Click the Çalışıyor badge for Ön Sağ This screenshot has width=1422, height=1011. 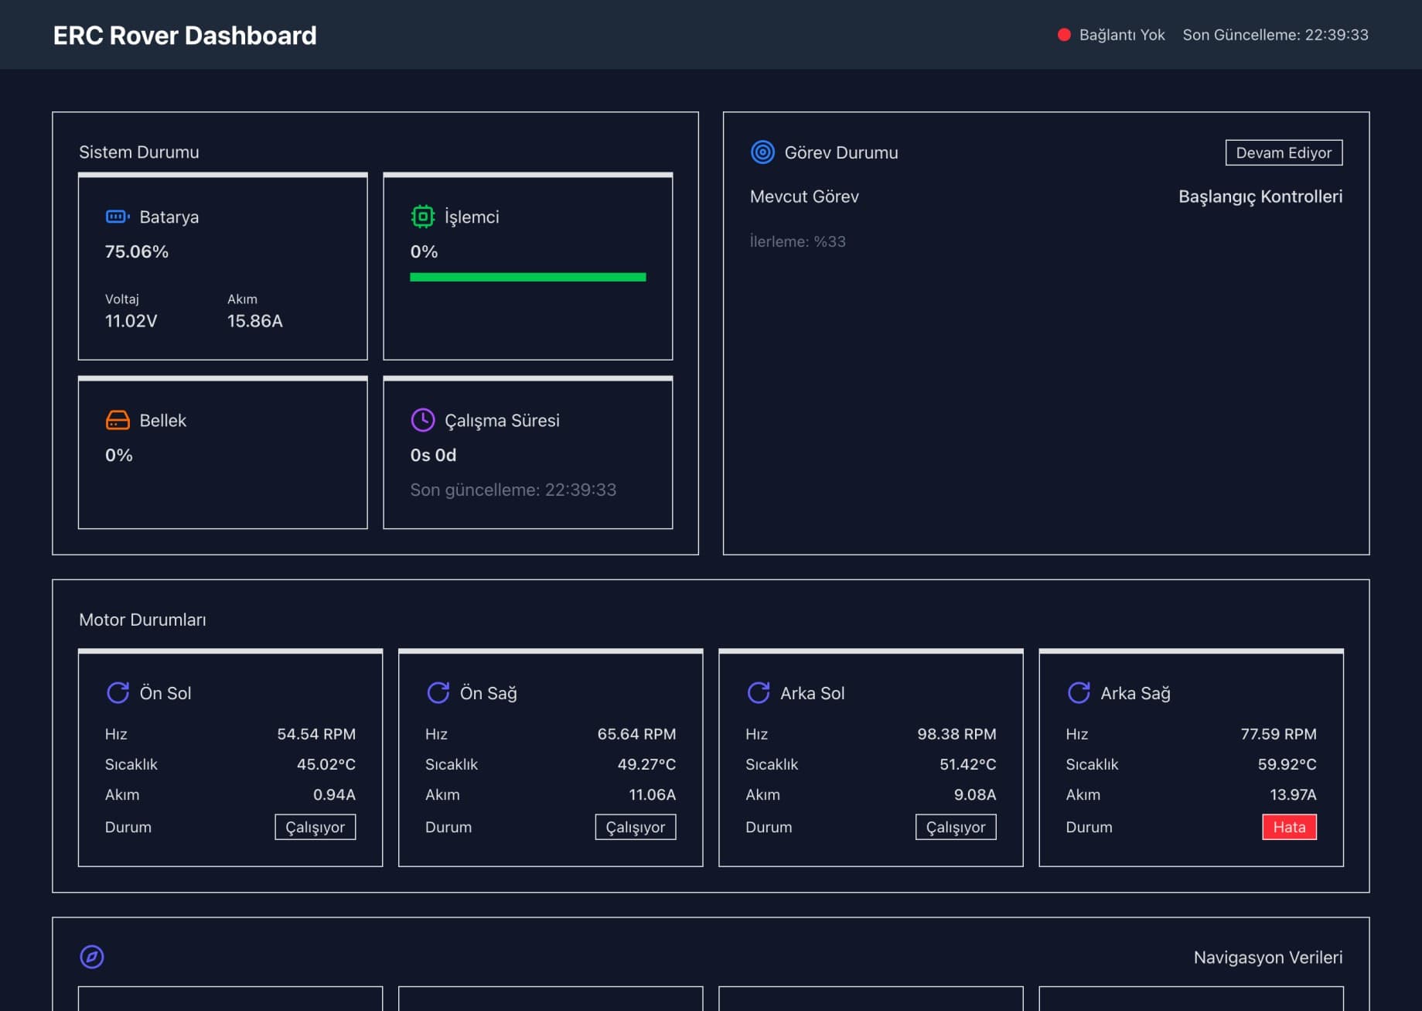point(635,827)
